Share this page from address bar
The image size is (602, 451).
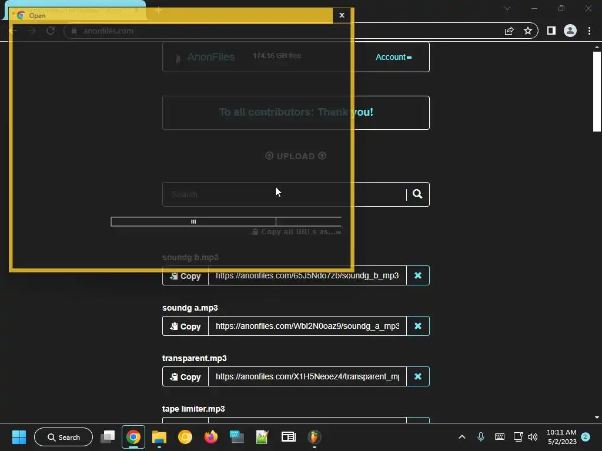click(509, 31)
